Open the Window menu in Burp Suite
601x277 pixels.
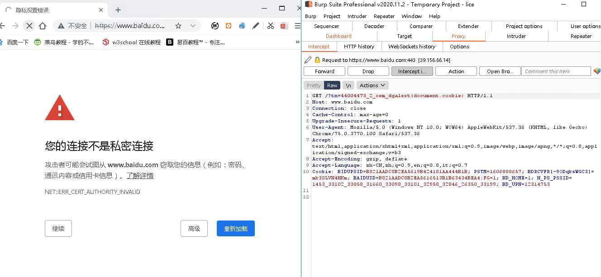pos(412,16)
